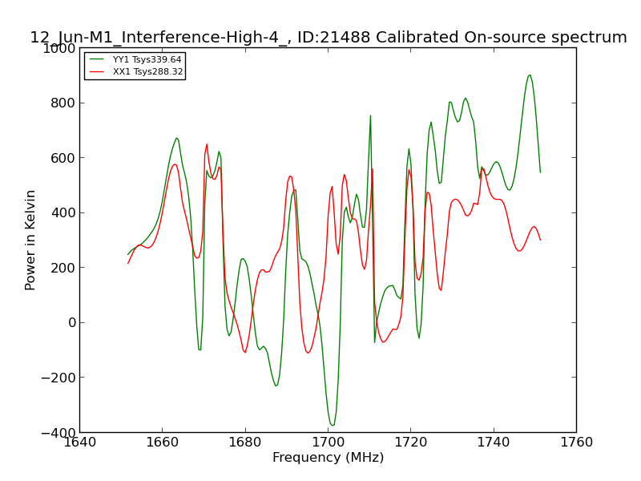Click the green curve's highest peak near 1749 MHz
Viewport: 641px width, 481px height.
[530, 75]
